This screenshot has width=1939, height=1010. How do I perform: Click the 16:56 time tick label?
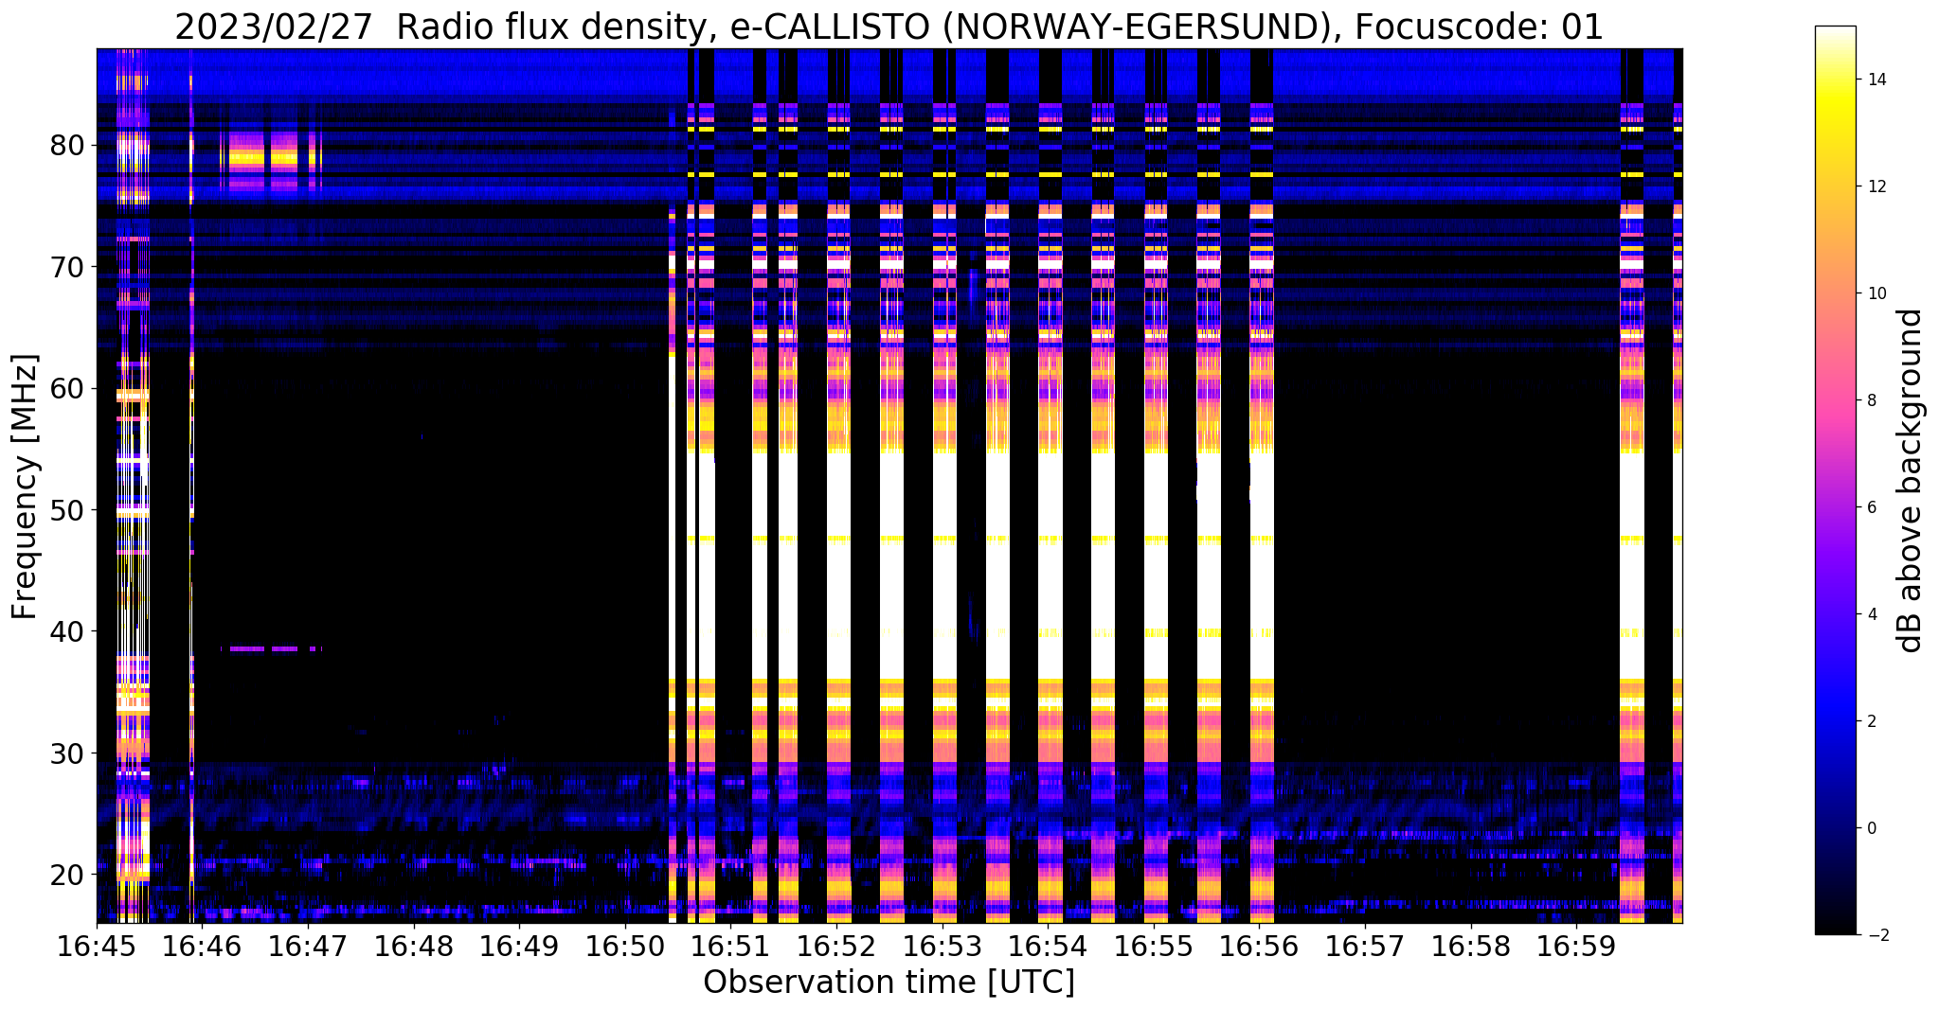coord(1260,946)
